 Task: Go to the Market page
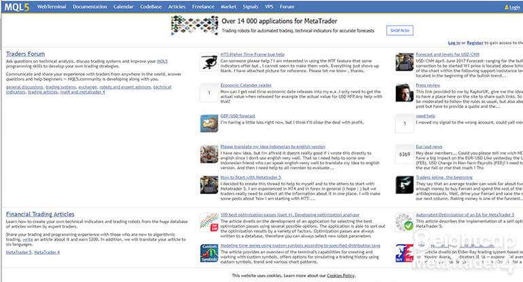tap(228, 7)
